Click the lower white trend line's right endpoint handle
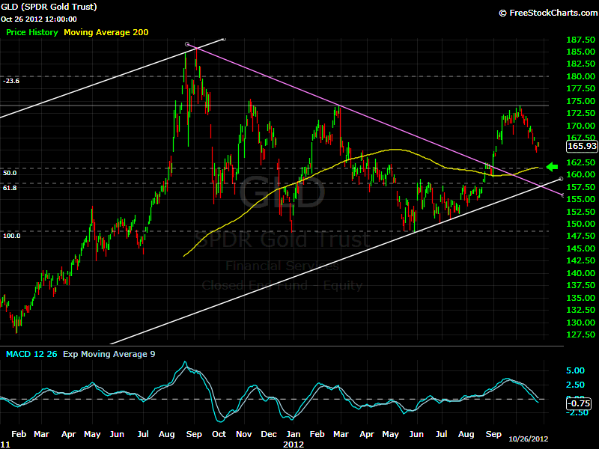Viewport: 599px width, 449px height. (561, 179)
